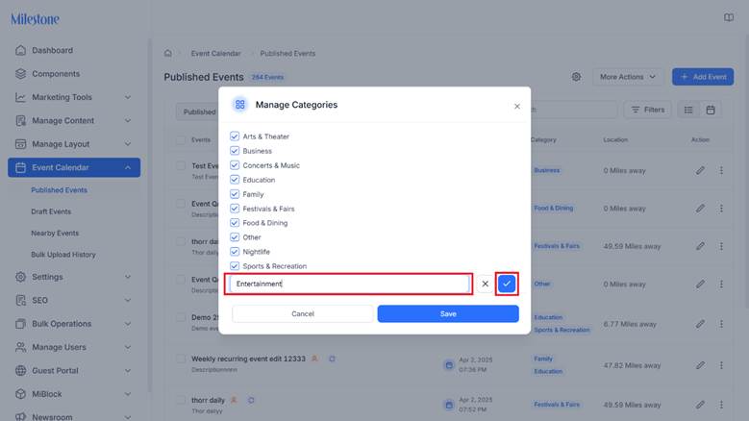Image resolution: width=749 pixels, height=421 pixels.
Task: Go to home via breadcrumb house icon
Action: 168,54
